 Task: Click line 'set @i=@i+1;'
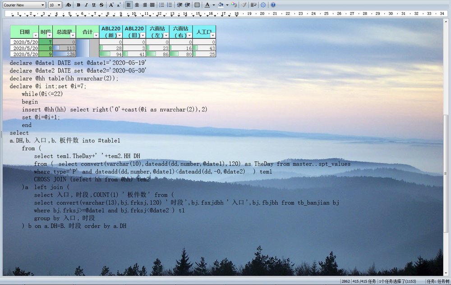[41, 117]
